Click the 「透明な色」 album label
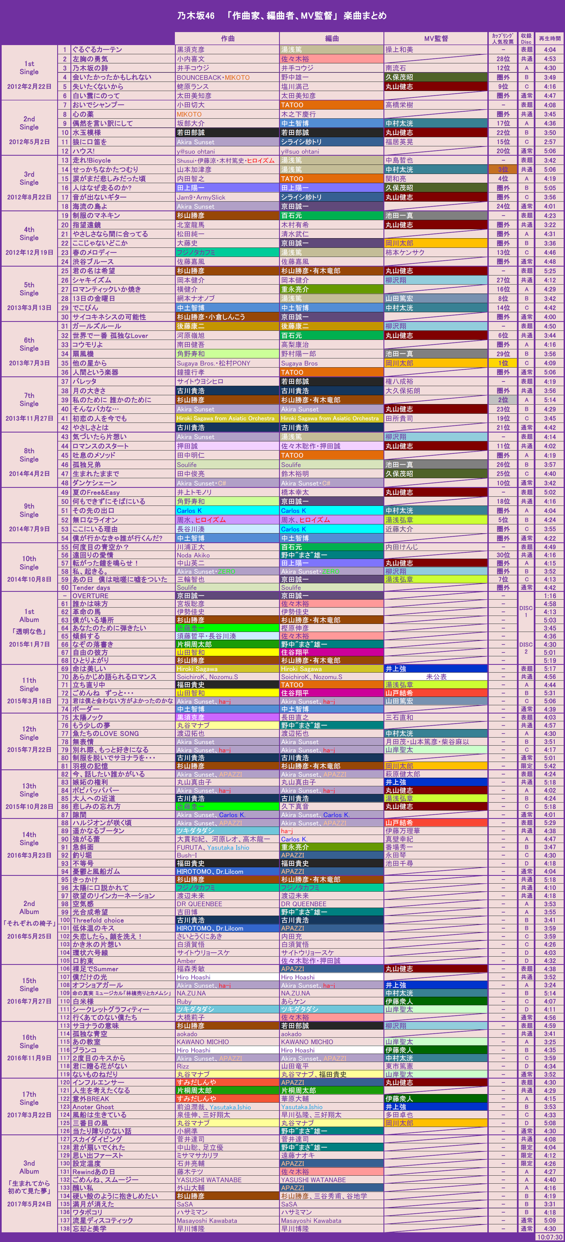The width and height of the screenshot is (565, 1242). tap(29, 632)
